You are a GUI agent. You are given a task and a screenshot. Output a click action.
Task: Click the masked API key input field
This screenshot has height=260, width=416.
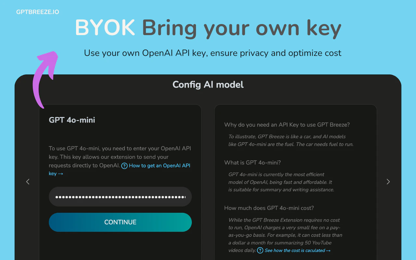(x=120, y=196)
